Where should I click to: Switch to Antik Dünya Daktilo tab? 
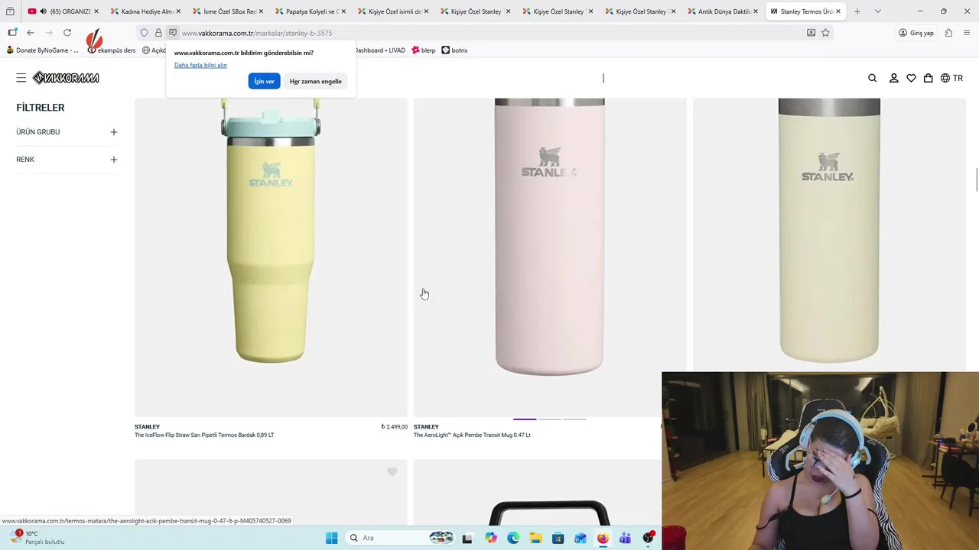point(723,11)
